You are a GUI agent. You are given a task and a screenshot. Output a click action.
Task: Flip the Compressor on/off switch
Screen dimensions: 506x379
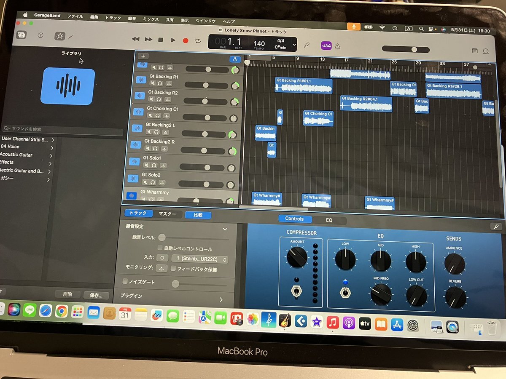point(296,291)
